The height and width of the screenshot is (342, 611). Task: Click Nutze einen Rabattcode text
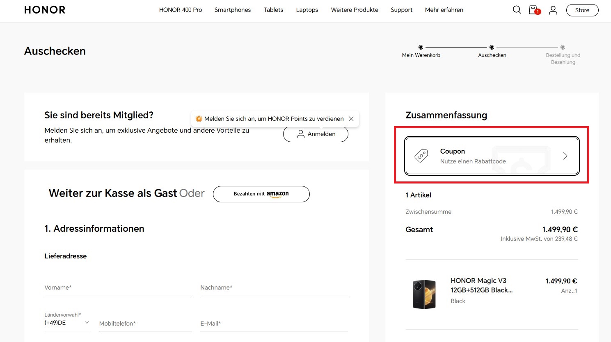click(473, 161)
